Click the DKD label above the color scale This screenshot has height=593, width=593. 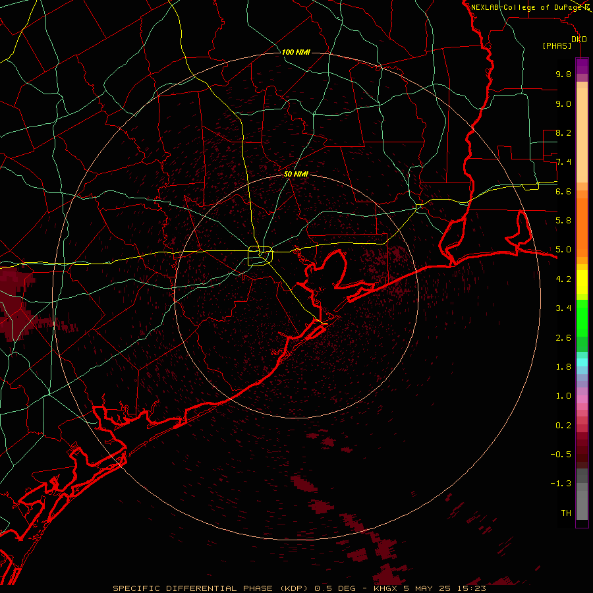click(579, 40)
